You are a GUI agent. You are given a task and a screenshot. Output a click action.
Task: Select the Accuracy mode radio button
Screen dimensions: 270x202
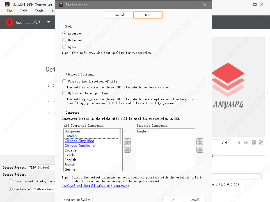coord(64,33)
